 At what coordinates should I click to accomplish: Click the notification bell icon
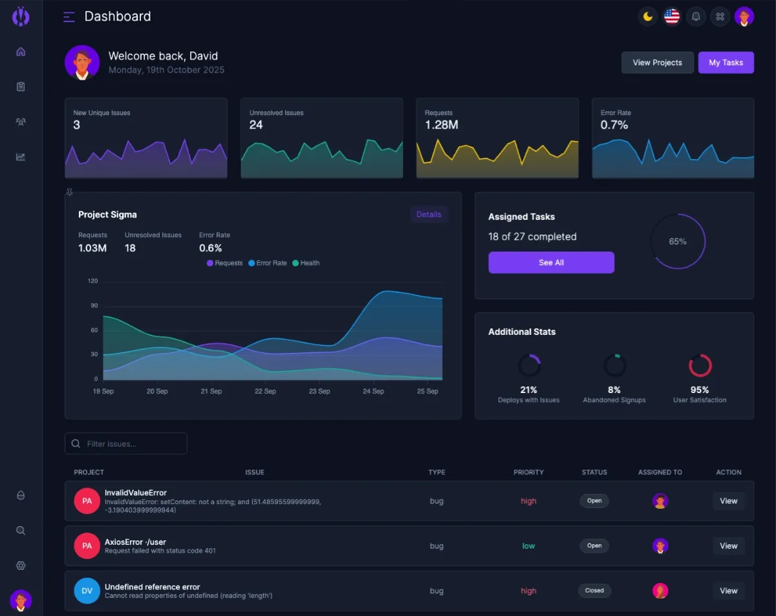(696, 17)
